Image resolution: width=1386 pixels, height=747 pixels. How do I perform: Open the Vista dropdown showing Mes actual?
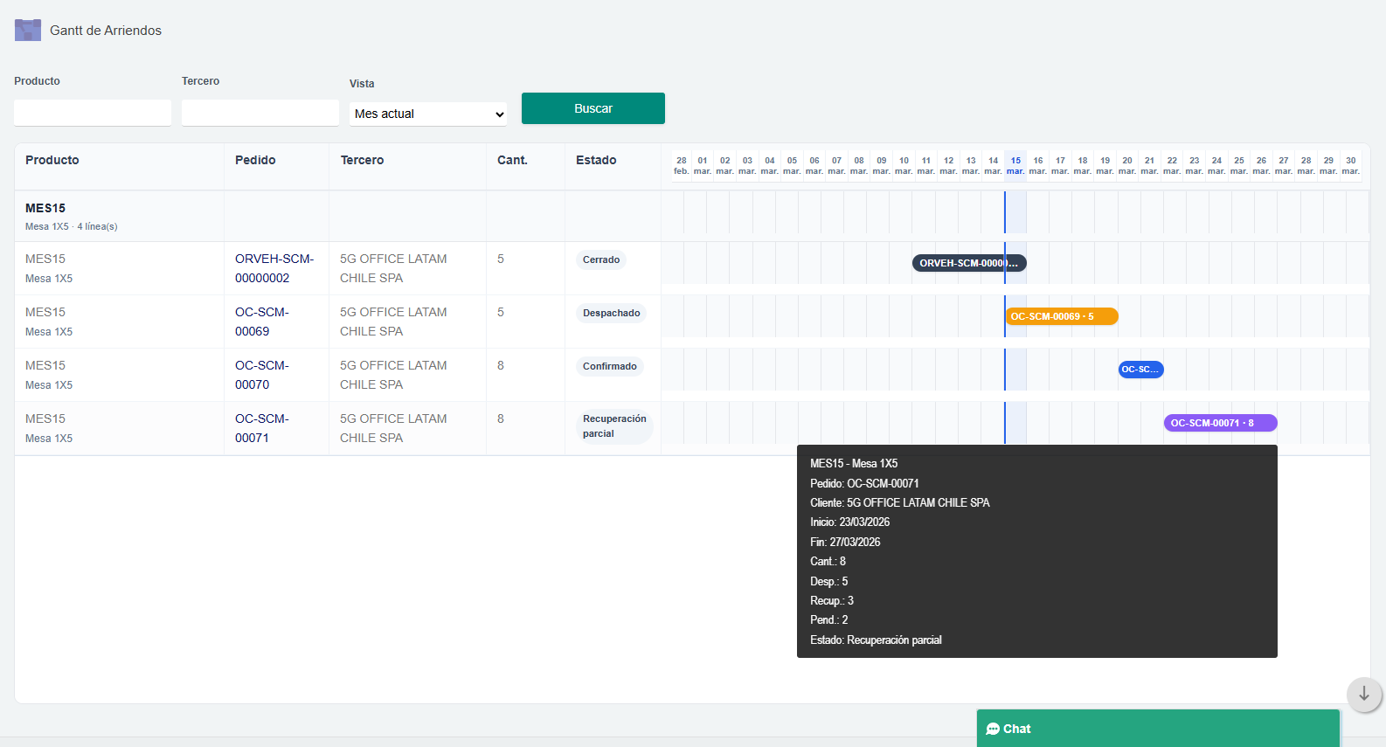click(x=428, y=114)
